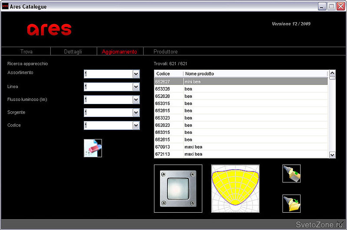Open the product photo thumbnail
This screenshot has height=230, width=347.
click(178, 188)
